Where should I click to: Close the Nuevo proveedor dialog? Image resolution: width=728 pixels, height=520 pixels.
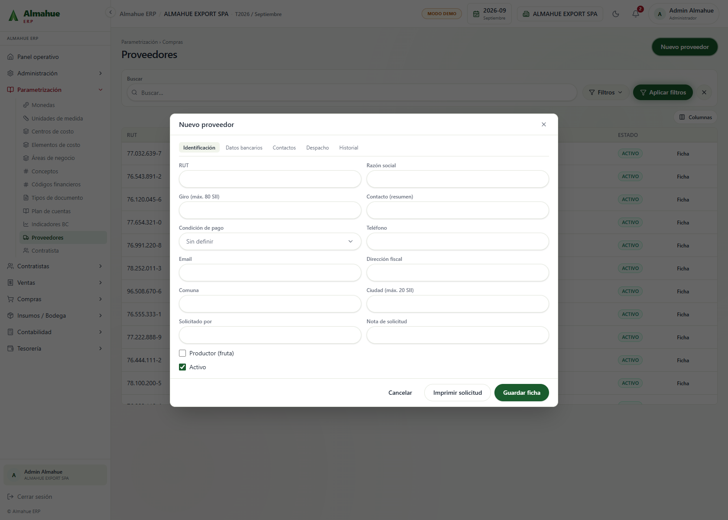(544, 124)
